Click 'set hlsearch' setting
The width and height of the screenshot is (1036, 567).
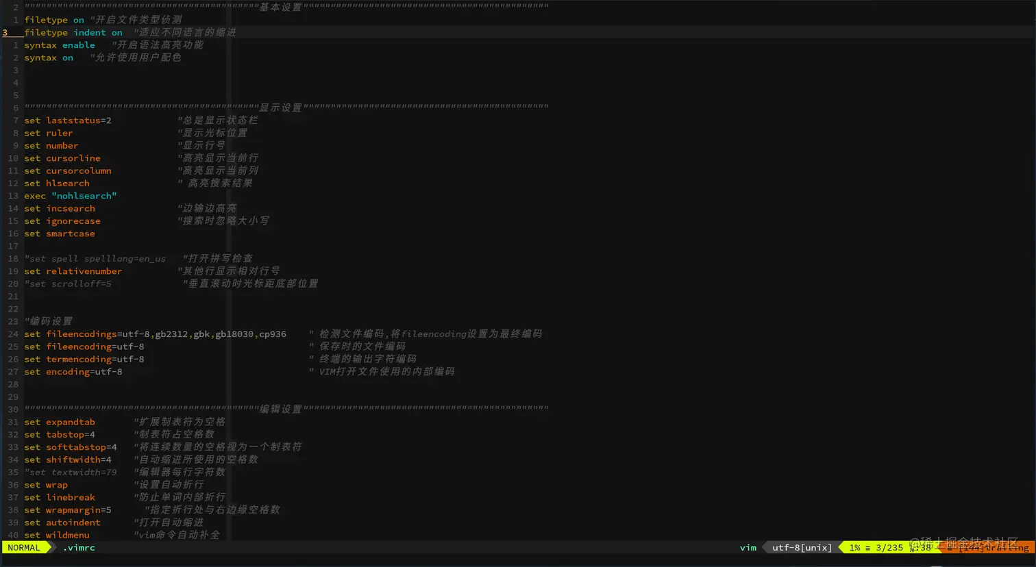coord(57,183)
